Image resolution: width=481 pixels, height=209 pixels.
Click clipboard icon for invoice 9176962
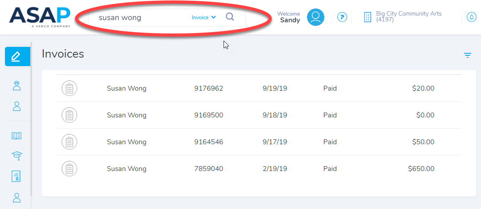69,88
